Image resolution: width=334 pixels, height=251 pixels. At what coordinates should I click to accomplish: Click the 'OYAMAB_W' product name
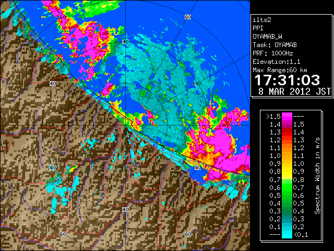tap(268, 37)
